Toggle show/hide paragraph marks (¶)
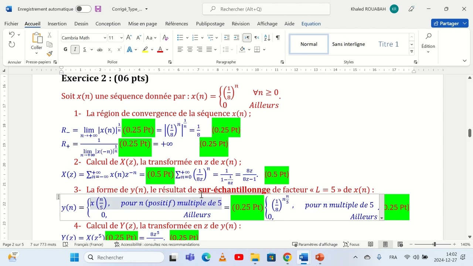Viewport: 473px width, 266px height. (278, 38)
